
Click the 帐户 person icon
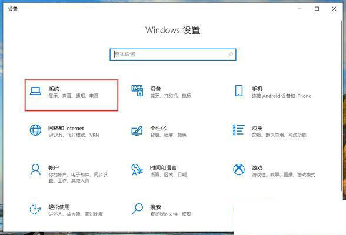tap(35, 169)
